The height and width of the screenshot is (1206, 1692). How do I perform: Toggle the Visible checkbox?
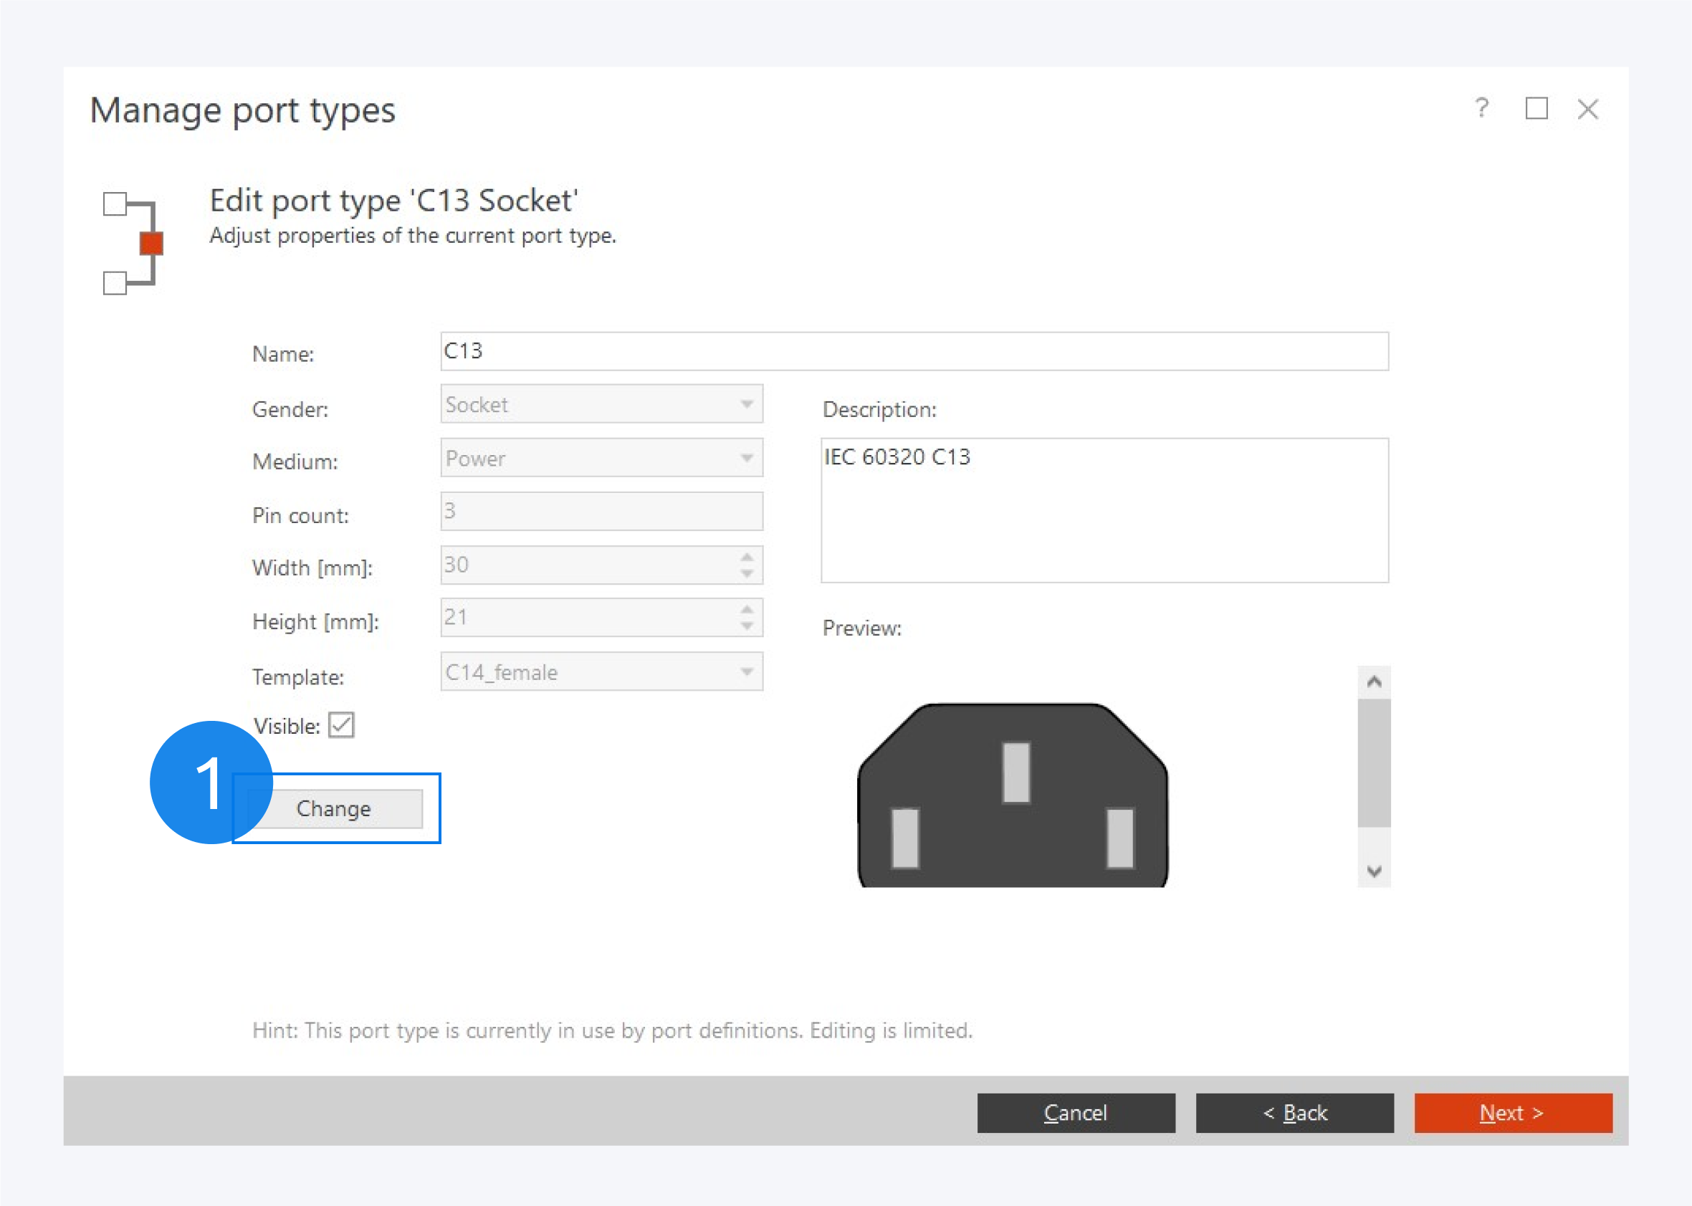pyautogui.click(x=341, y=724)
